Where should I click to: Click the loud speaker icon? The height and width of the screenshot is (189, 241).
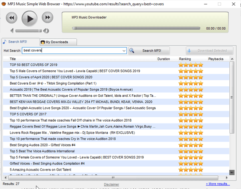[x=46, y=31]
